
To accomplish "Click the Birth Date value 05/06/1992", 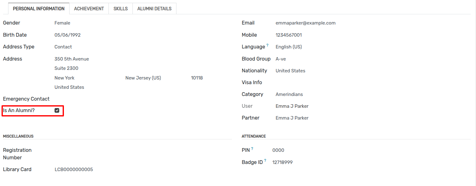I will click(68, 35).
